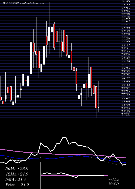Click inside the MACD inset chart box
135x189 pixels.
click(x=74, y=175)
